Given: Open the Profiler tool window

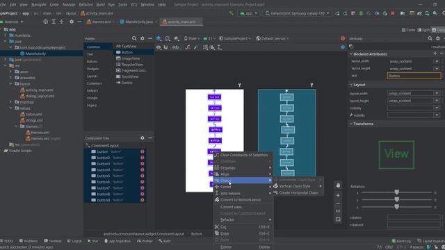Looking at the screenshot, I should tap(145, 241).
